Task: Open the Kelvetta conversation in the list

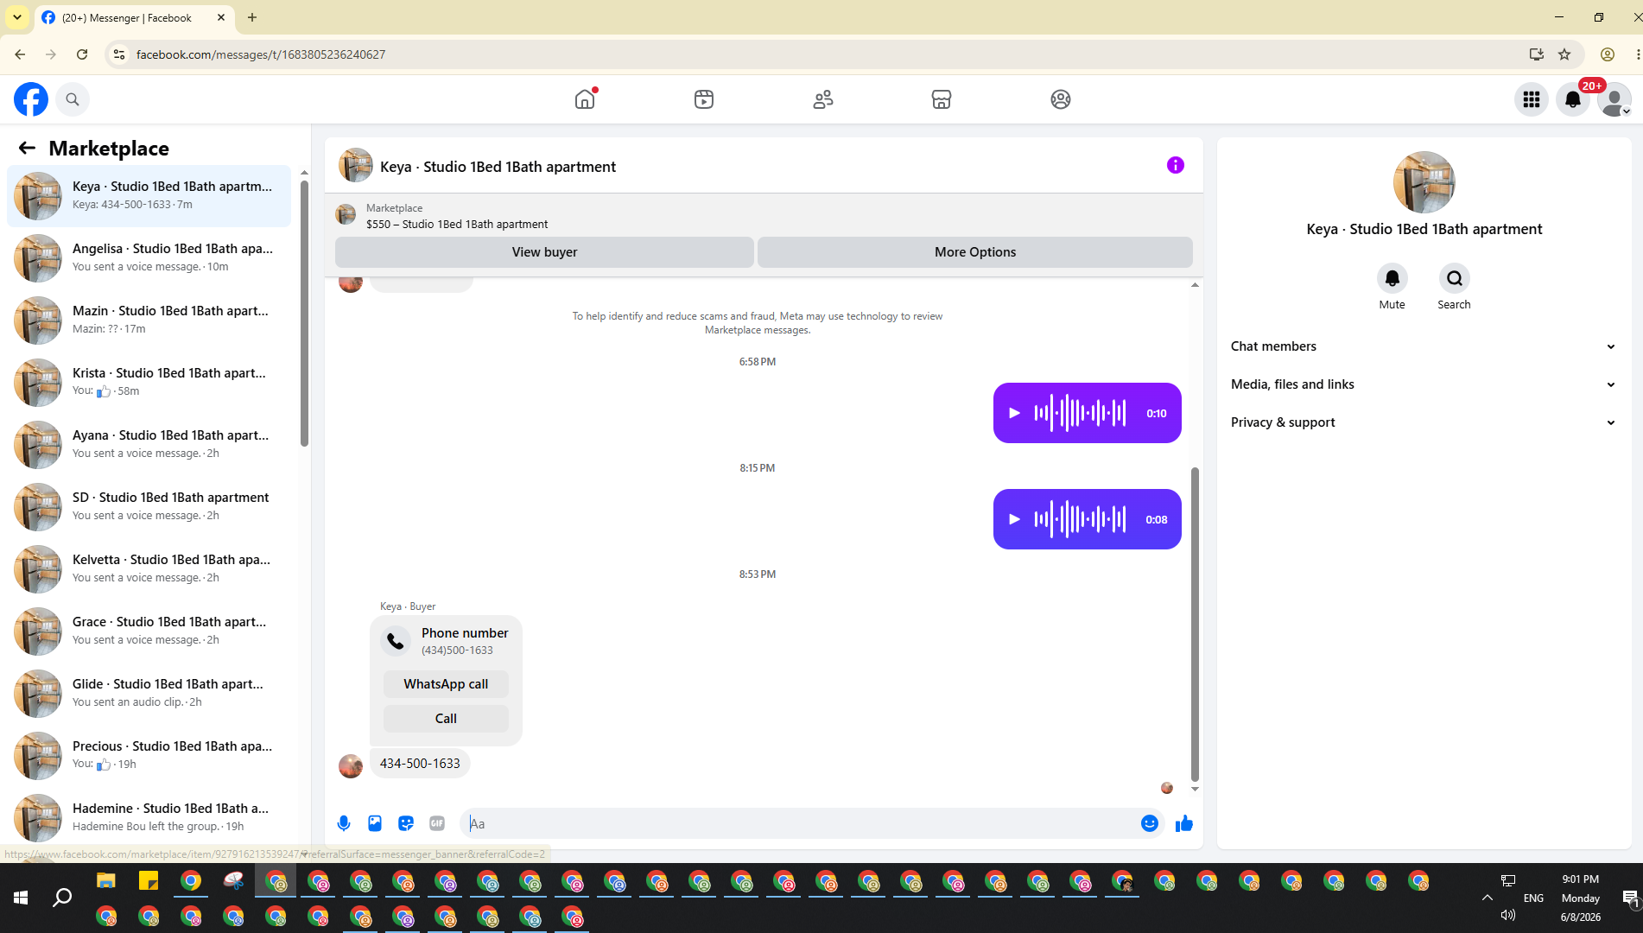Action: coord(149,569)
